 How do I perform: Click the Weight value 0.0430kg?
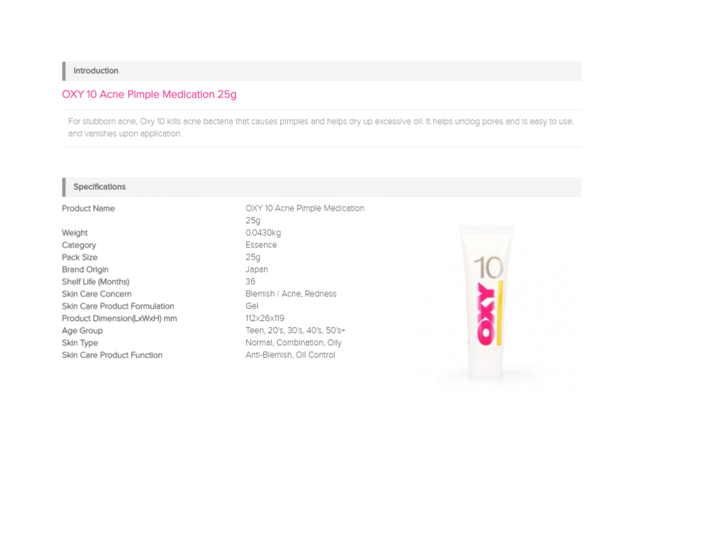tap(263, 233)
